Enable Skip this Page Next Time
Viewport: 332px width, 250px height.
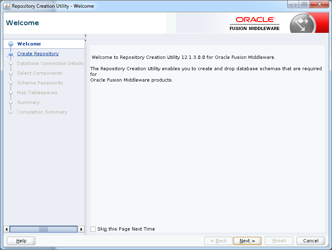click(x=93, y=229)
